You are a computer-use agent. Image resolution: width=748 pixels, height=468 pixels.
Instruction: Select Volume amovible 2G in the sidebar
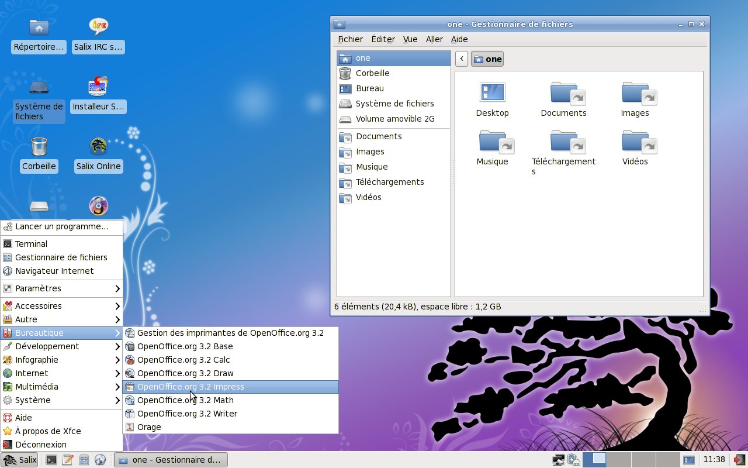click(394, 119)
